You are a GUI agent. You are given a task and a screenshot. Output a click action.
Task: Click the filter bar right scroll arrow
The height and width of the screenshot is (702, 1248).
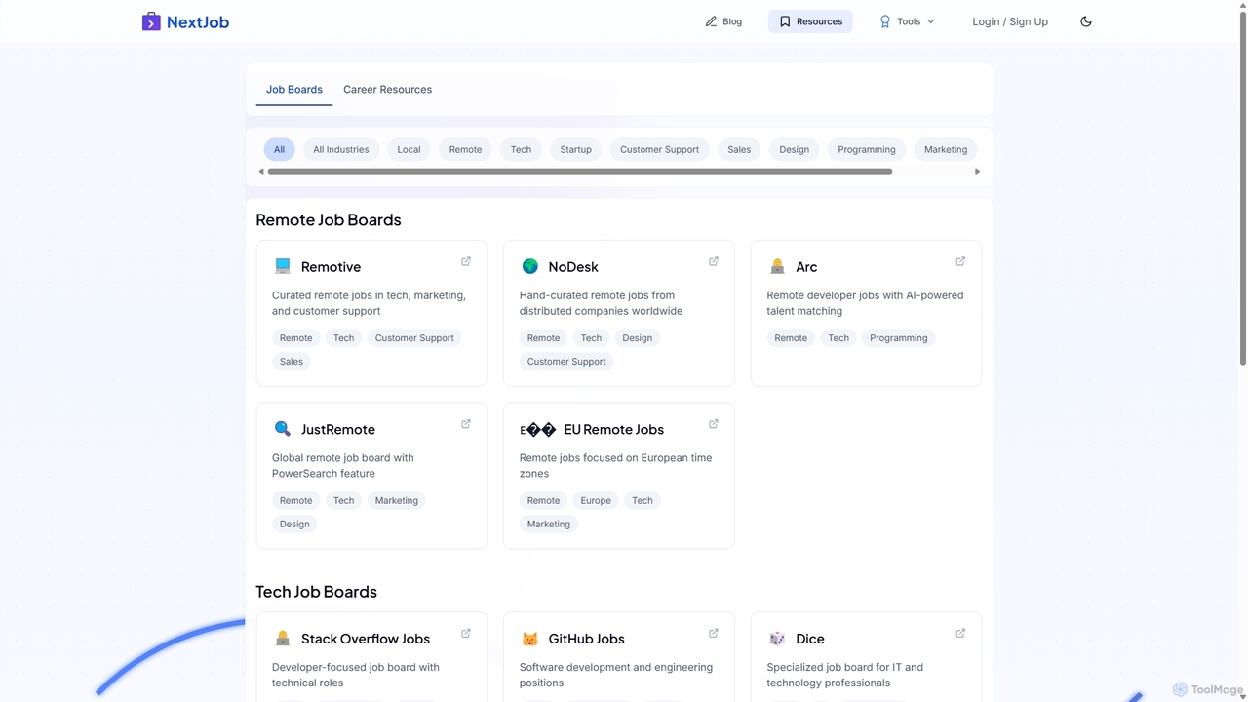point(977,172)
